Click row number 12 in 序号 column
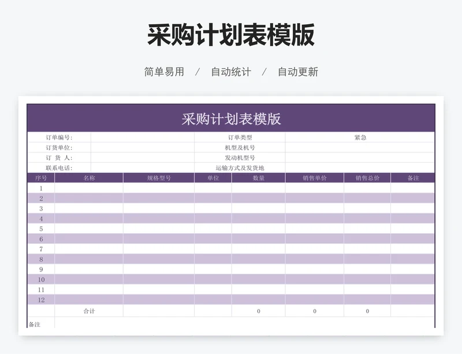 pos(41,300)
